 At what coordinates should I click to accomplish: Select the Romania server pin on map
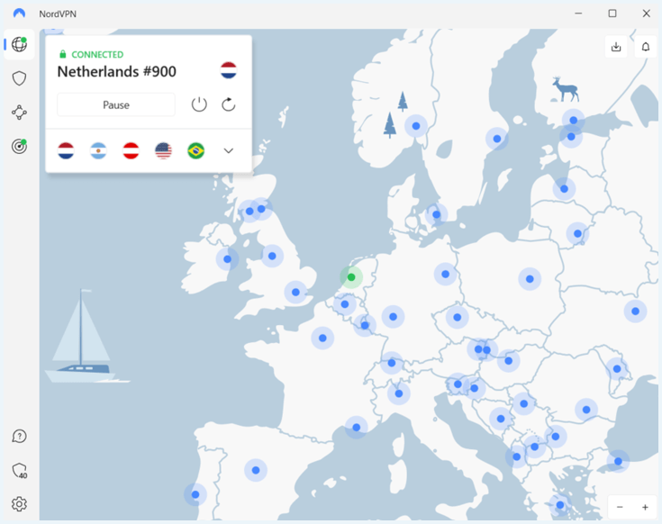[586, 410]
